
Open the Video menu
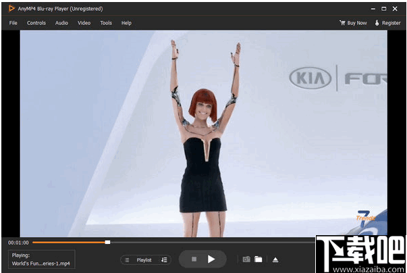pos(84,23)
